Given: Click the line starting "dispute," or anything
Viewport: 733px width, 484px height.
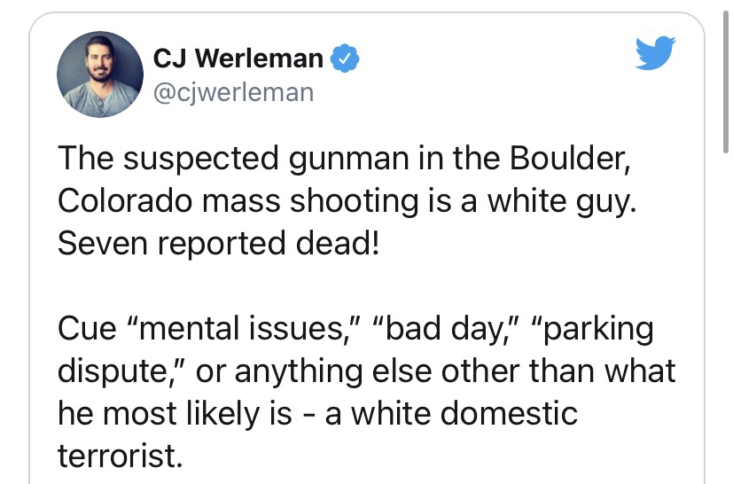Looking at the screenshot, I should pyautogui.click(x=366, y=371).
